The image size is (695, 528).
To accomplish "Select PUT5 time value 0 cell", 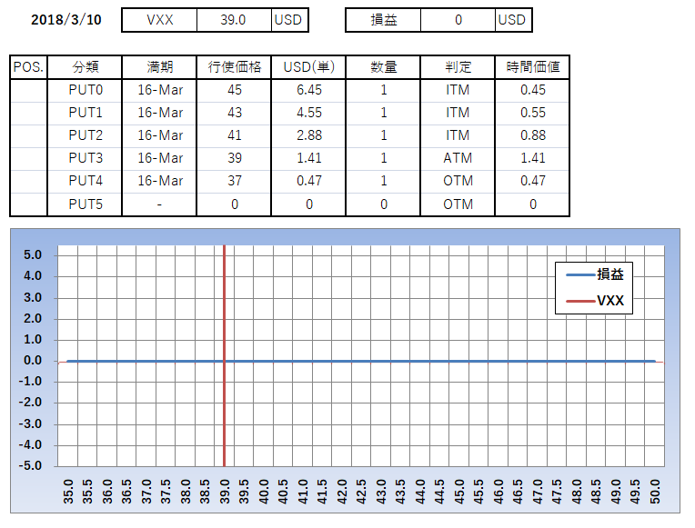I will pyautogui.click(x=532, y=204).
